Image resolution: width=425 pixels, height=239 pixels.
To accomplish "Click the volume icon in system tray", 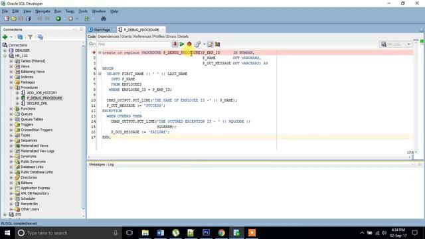I will [384, 233].
